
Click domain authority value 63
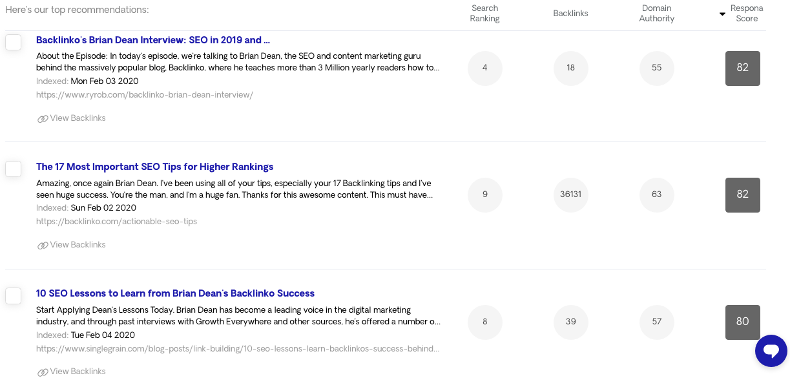coord(657,194)
